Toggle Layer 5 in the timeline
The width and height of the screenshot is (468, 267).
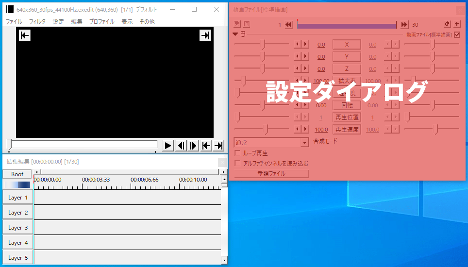18,257
